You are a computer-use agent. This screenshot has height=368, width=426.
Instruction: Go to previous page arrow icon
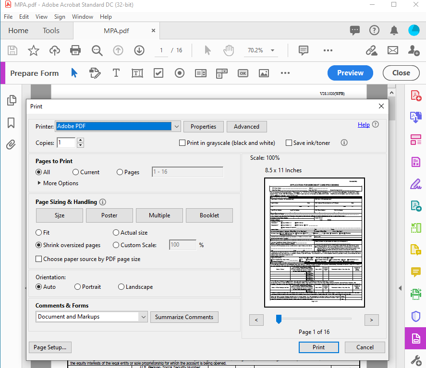[x=118, y=50]
